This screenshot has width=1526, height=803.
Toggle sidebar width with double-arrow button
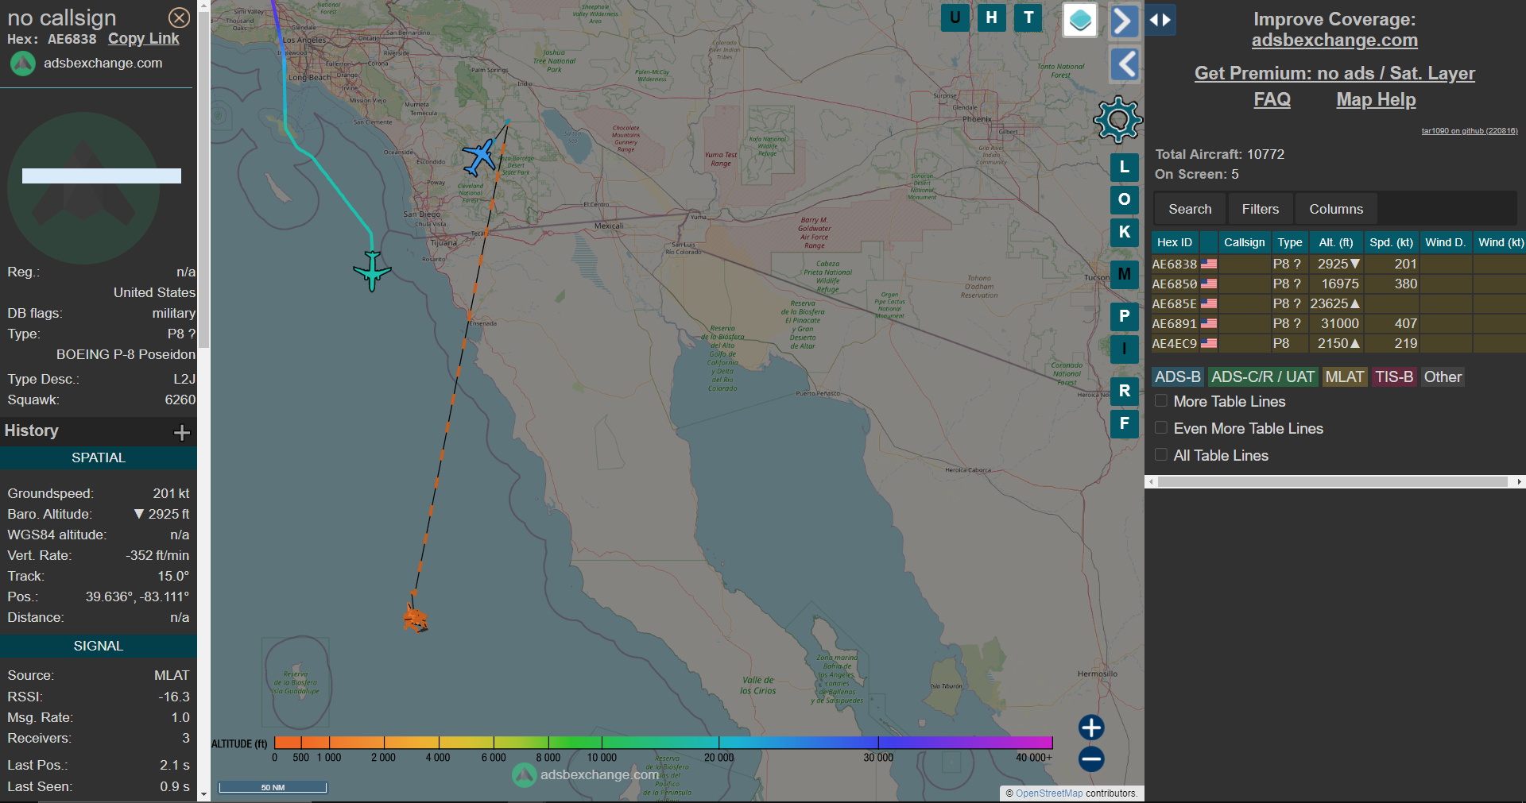point(1160,21)
